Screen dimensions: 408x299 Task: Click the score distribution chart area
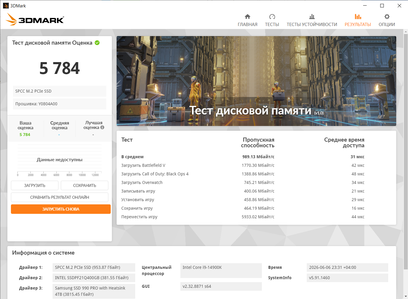[x=60, y=160]
